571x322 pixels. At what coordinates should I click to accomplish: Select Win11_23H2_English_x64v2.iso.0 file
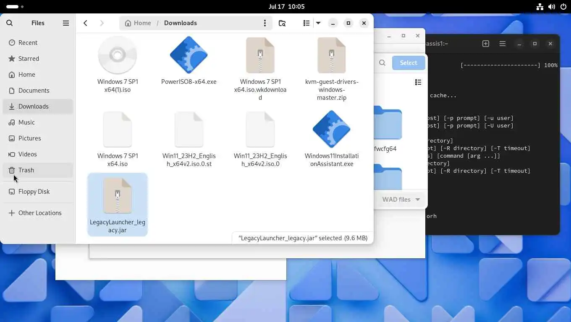pyautogui.click(x=260, y=140)
